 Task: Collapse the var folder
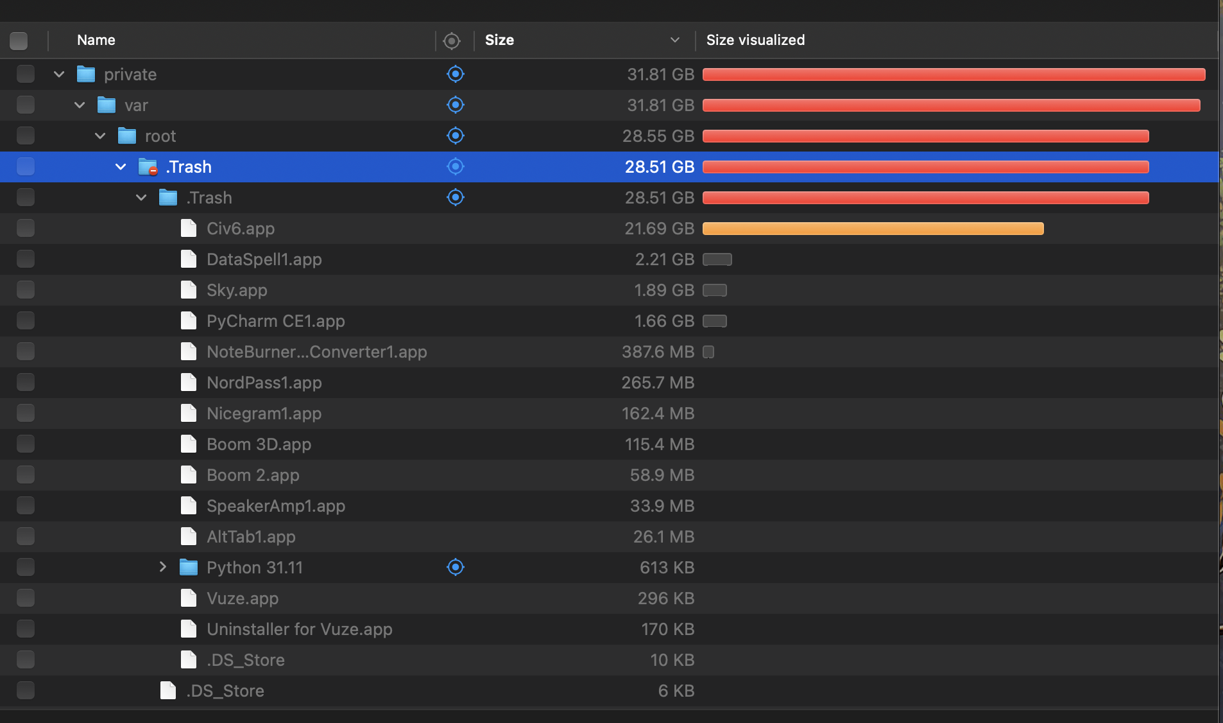[80, 105]
